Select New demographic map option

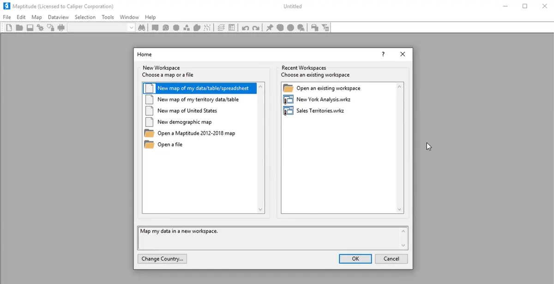coord(184,122)
